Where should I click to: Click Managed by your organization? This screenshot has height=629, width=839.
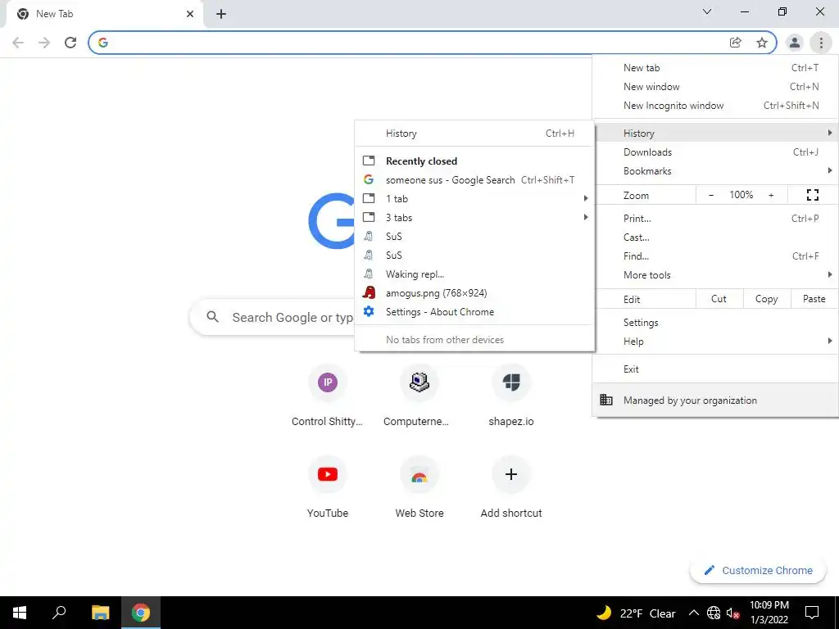pyautogui.click(x=715, y=400)
